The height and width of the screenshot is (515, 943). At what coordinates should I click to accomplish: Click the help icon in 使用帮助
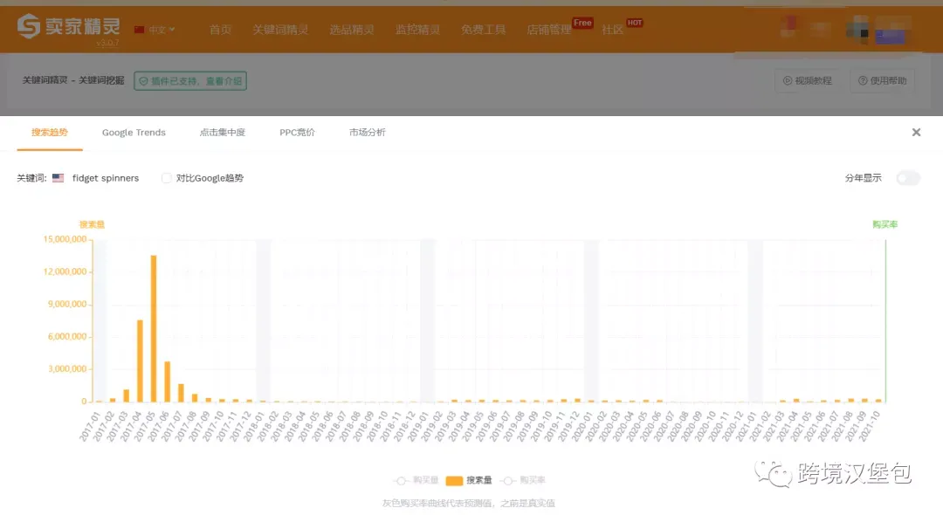(863, 80)
